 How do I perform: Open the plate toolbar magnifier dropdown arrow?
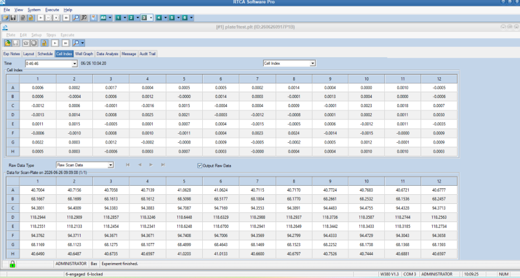coord(83,43)
